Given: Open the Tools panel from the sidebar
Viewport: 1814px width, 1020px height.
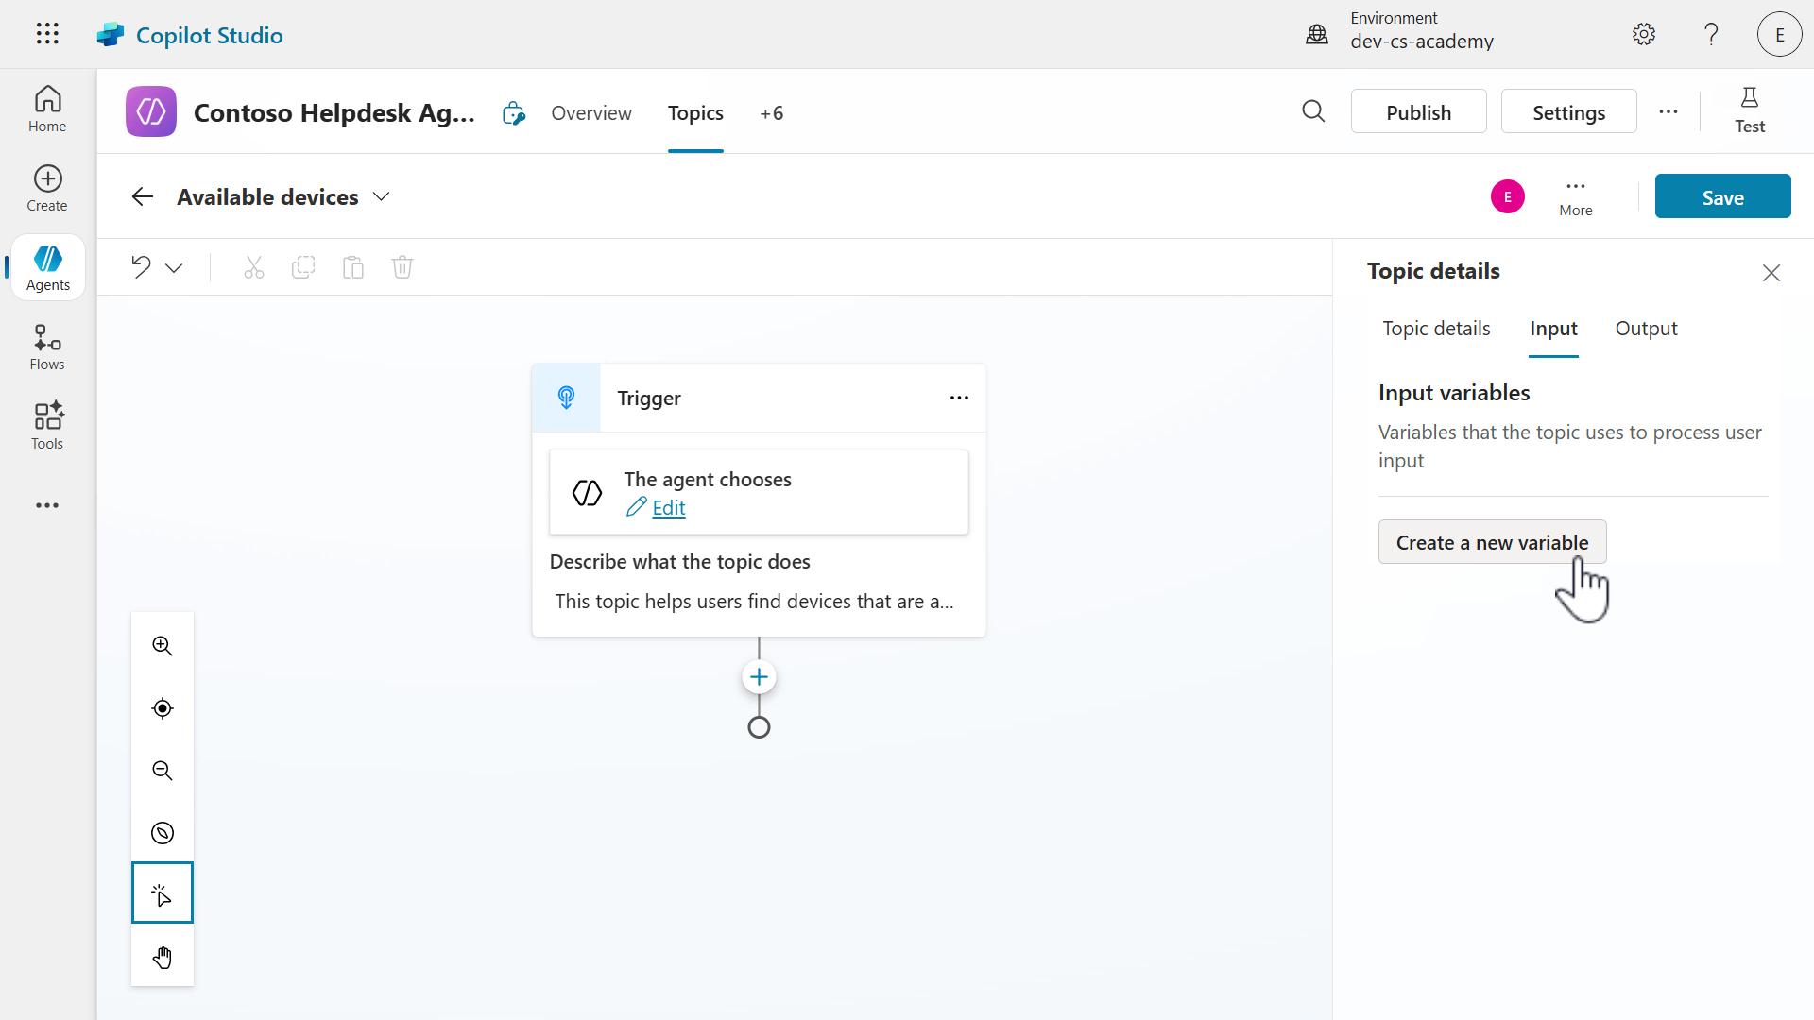Looking at the screenshot, I should coord(46,425).
